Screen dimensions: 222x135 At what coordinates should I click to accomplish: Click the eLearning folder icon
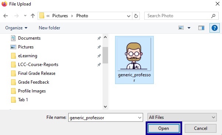(x=13, y=56)
